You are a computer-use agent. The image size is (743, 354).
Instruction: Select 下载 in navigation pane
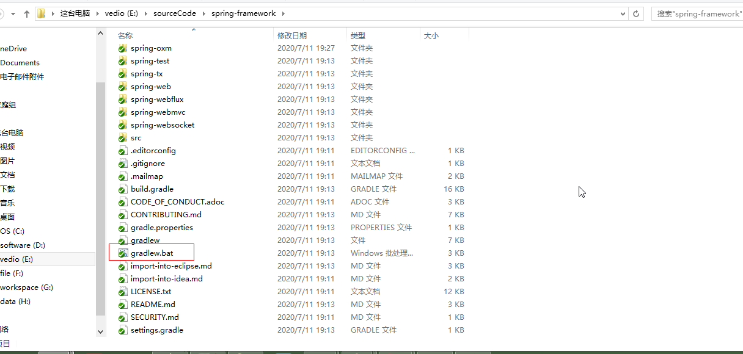tap(7, 189)
